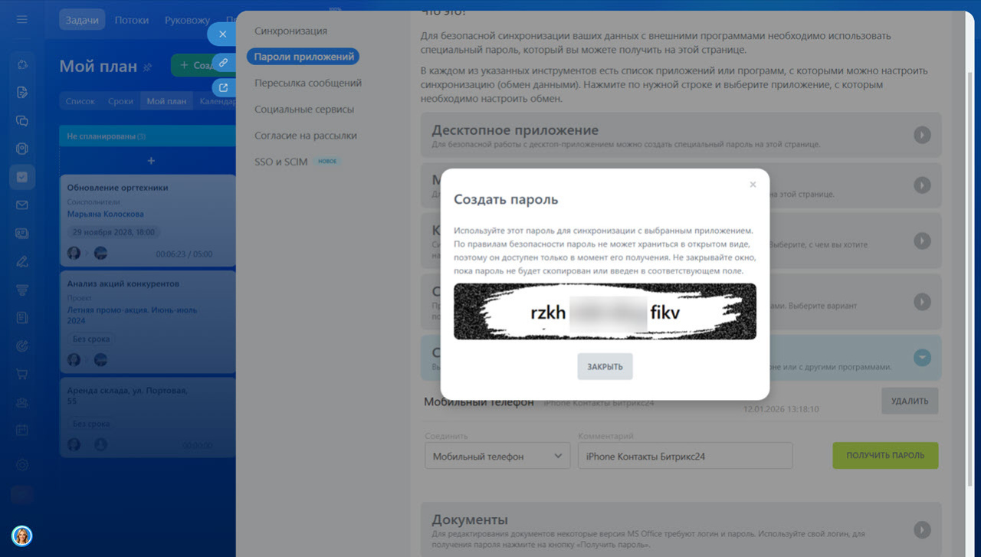The height and width of the screenshot is (557, 981).
Task: Click second avatar on Обновление оргтехники card
Action: coord(100,253)
